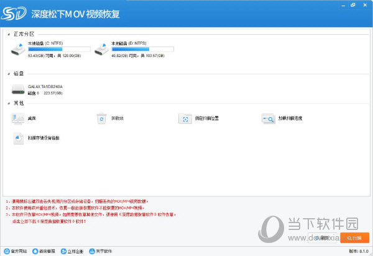Click the second red instruction line
Viewport: 373px width, 256px height.
point(75,208)
